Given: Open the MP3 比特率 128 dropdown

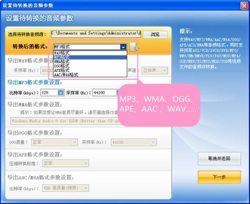Looking at the screenshot, I should click(61, 93).
